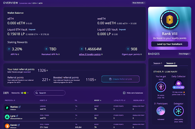Click Level Up Your StakeRank button

tap(170, 44)
